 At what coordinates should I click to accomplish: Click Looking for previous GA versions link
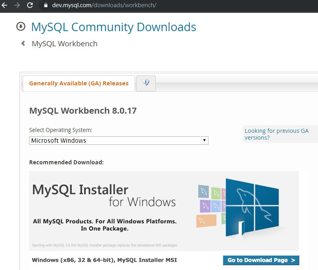point(277,134)
